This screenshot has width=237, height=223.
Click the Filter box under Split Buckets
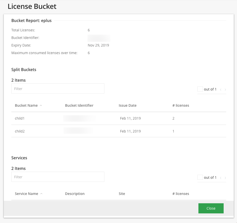pos(58,88)
